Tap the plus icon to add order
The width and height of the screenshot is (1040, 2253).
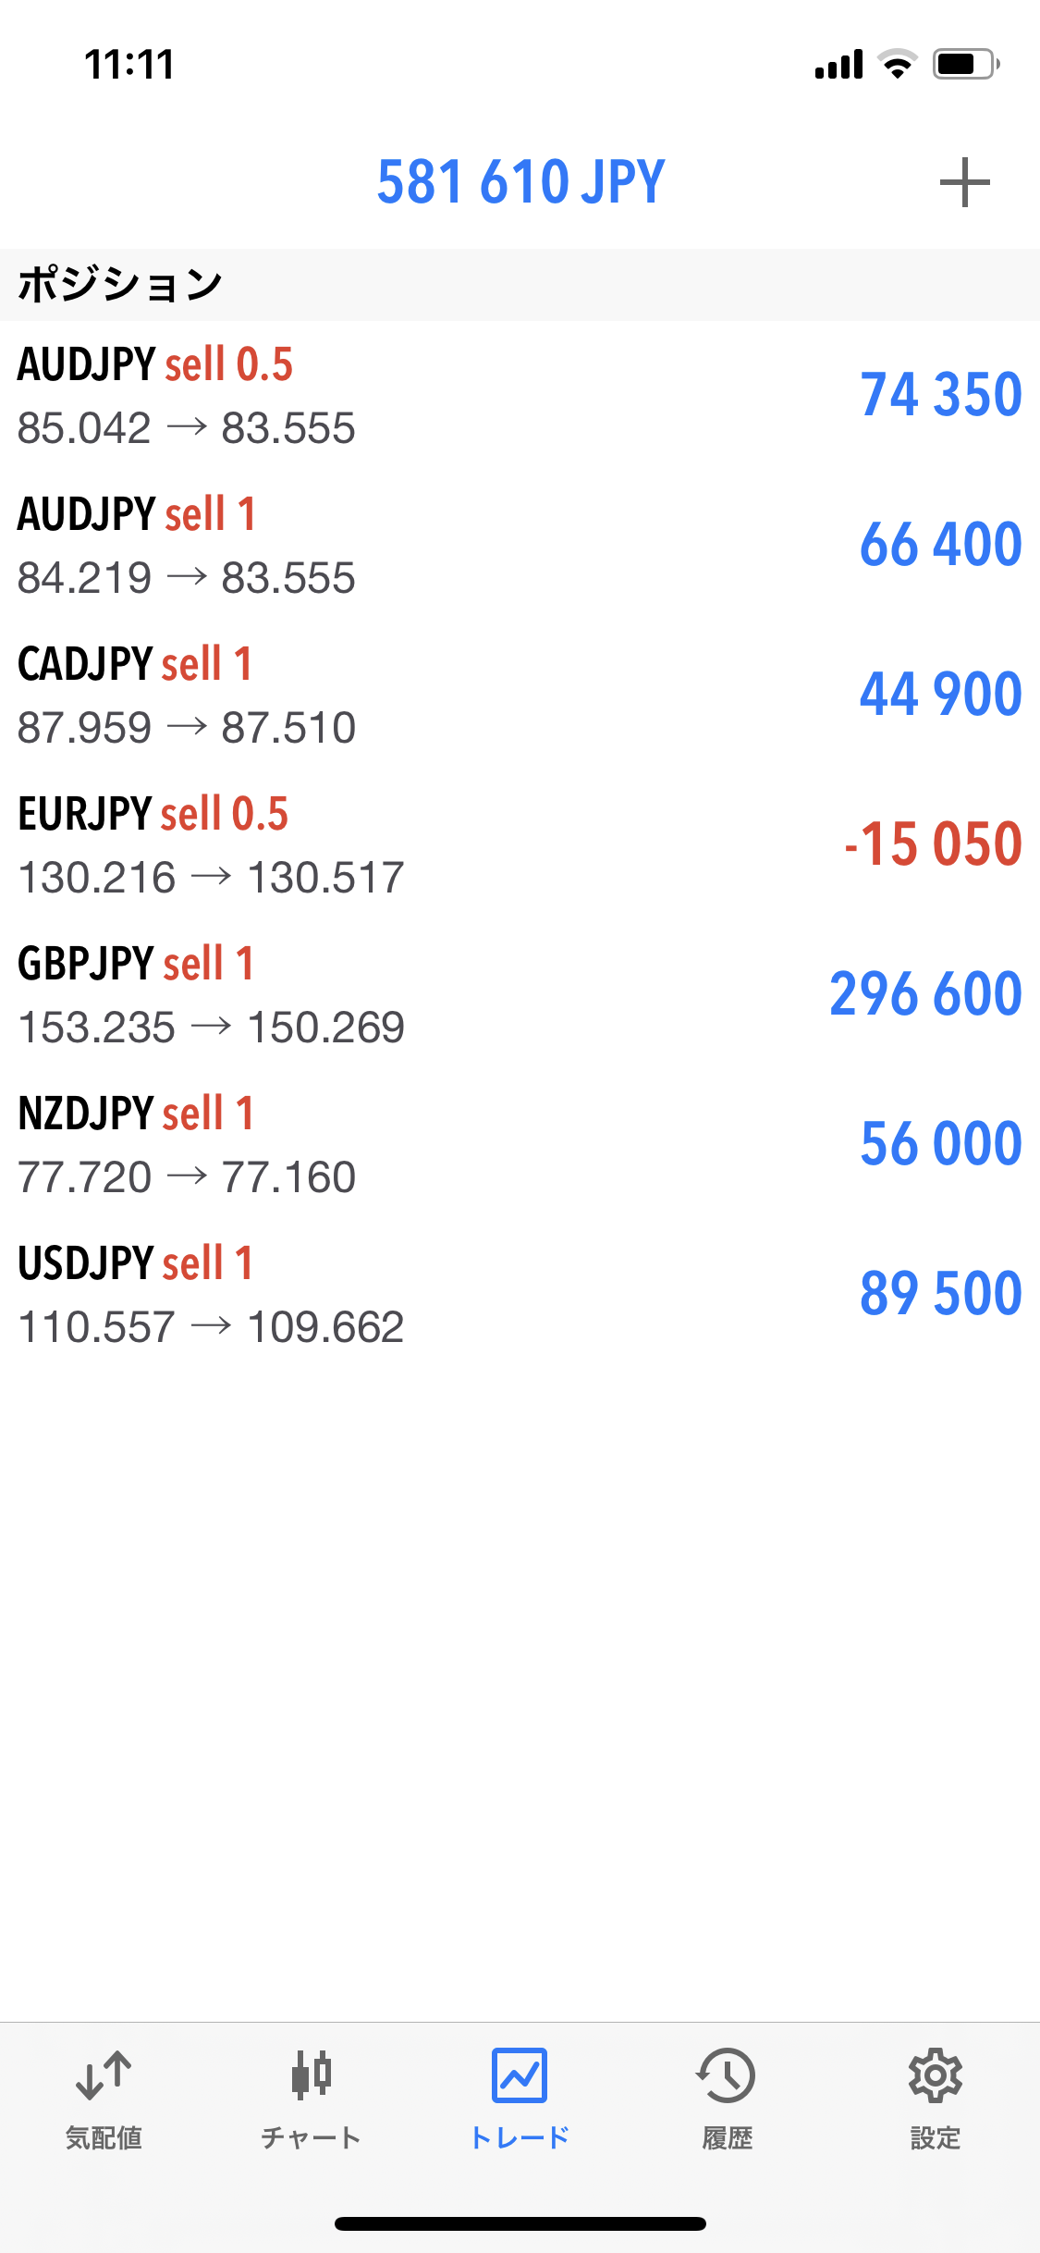pos(964,182)
